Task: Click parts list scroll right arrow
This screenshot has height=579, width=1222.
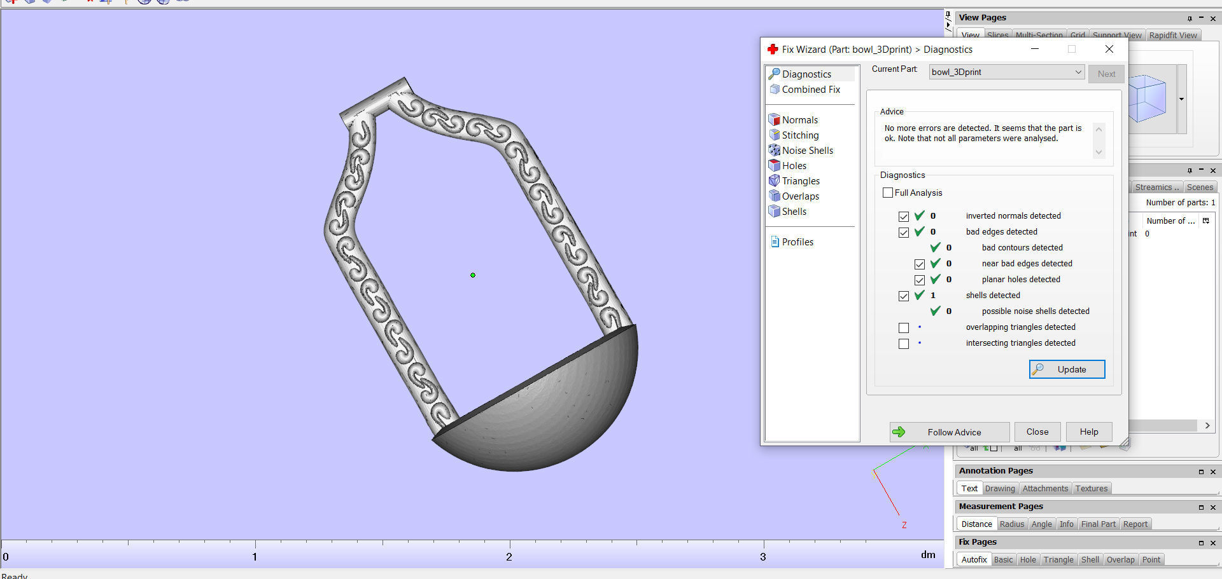Action: [1207, 426]
